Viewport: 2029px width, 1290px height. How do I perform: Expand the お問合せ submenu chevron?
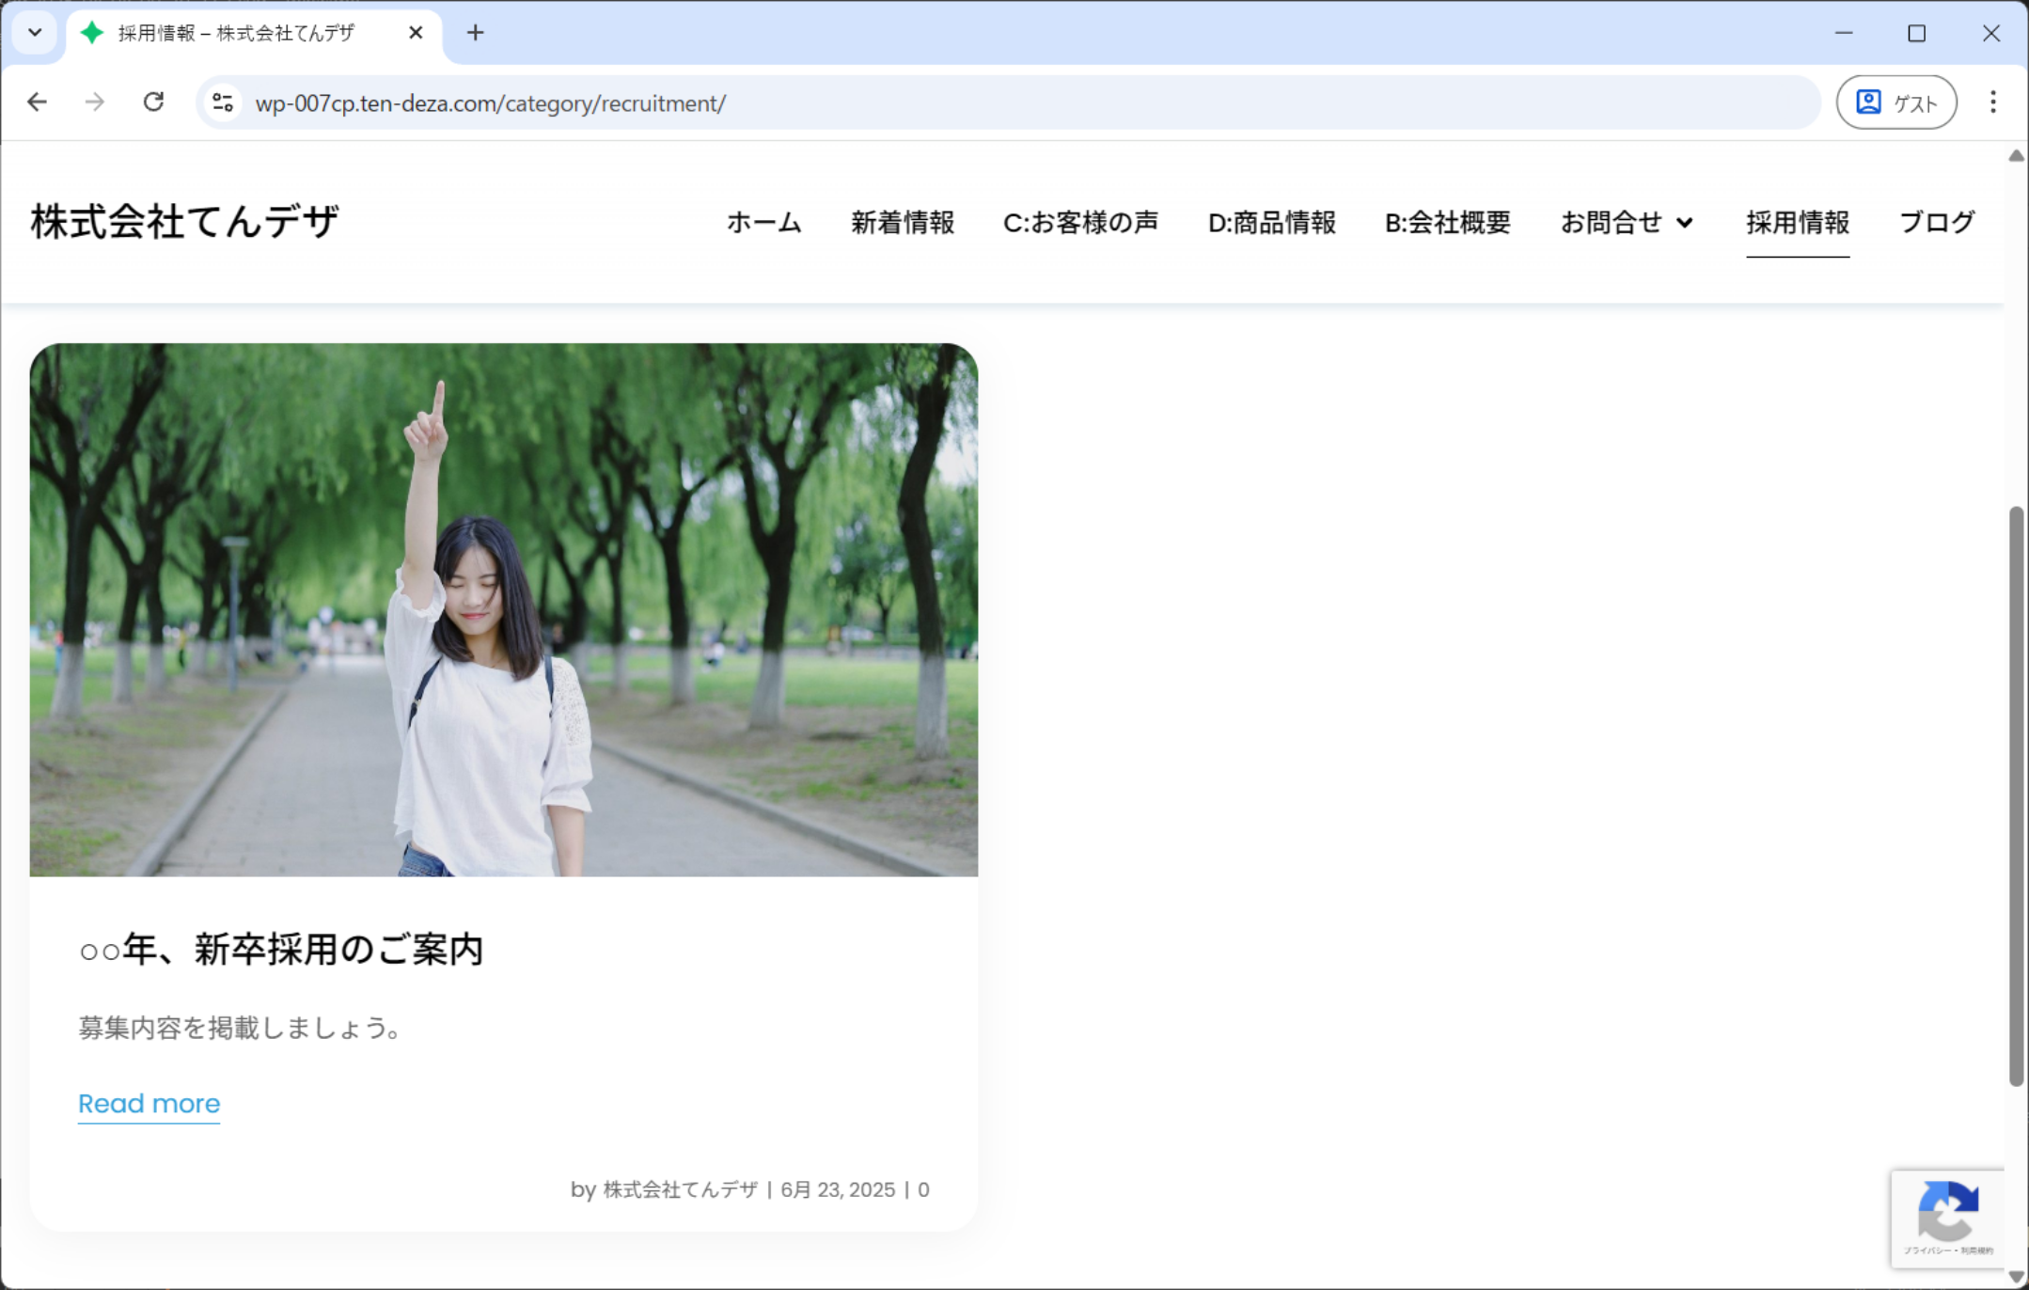(x=1685, y=223)
